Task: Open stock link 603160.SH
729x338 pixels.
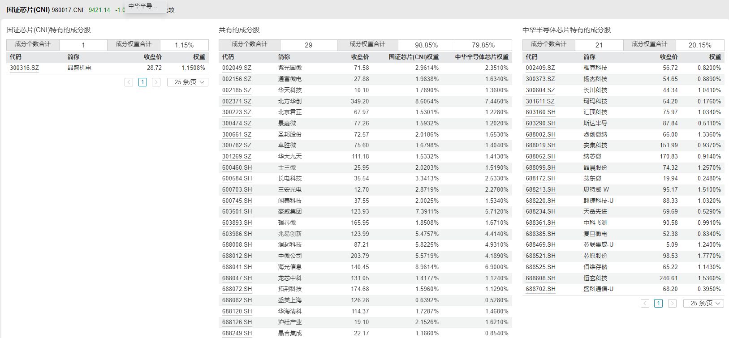Action: 541,112
